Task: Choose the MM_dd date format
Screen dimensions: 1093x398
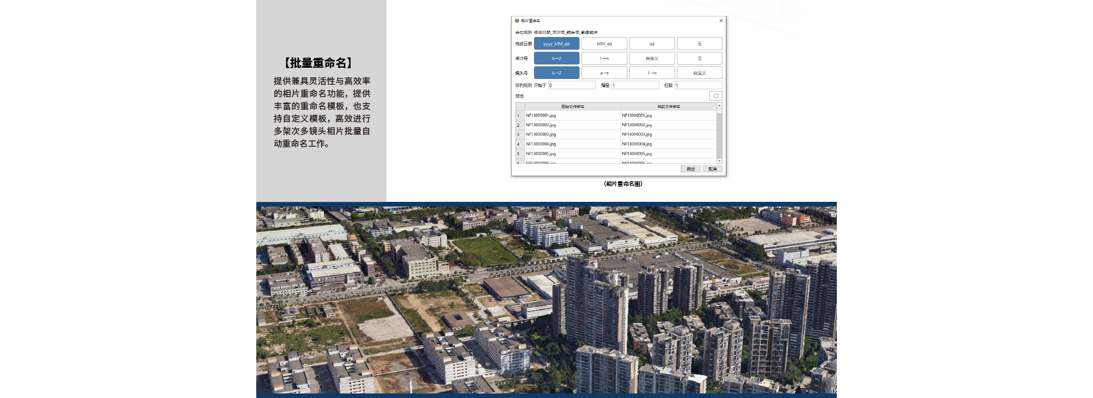Action: 604,44
